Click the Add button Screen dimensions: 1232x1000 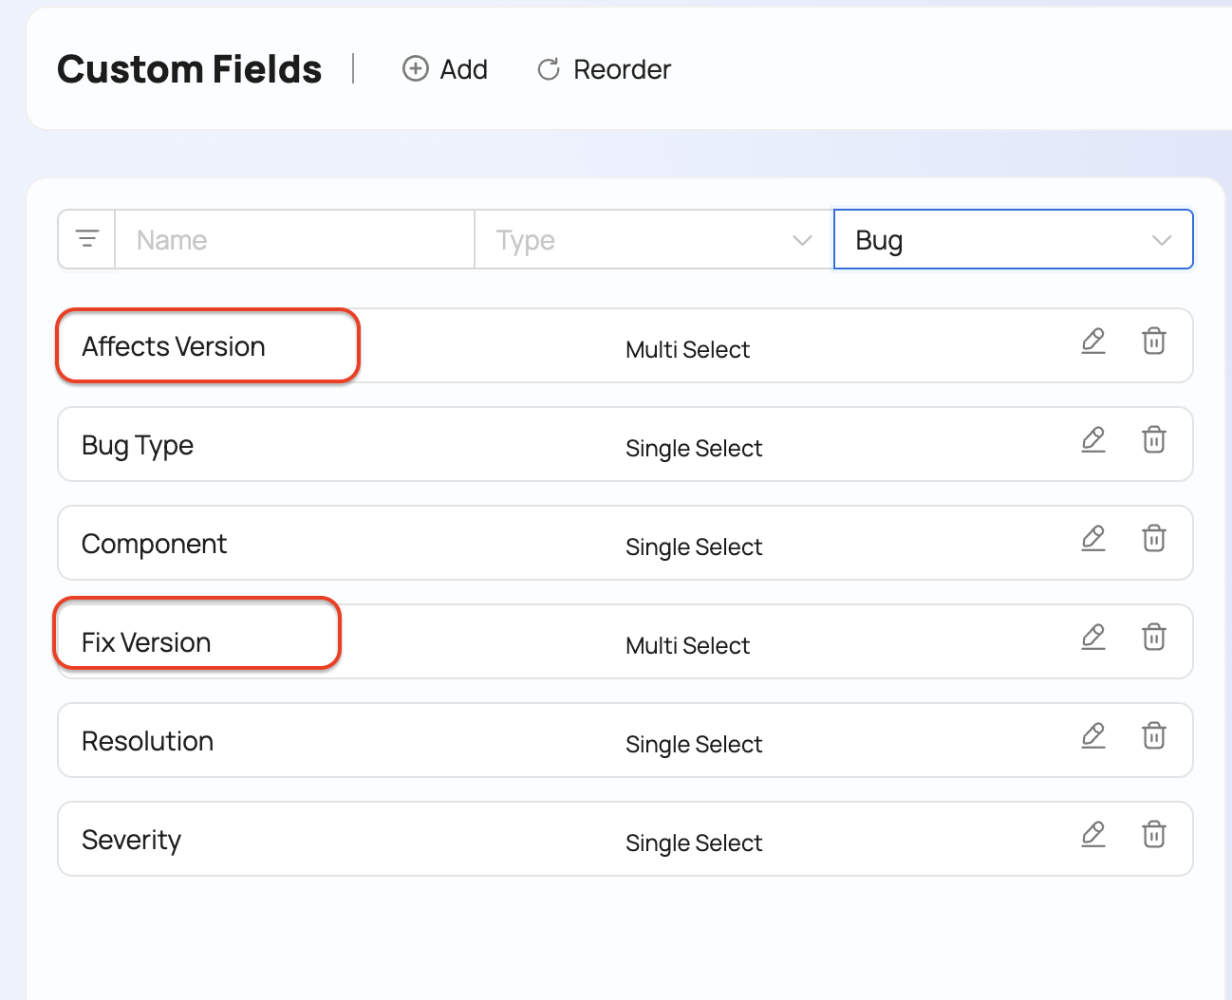tap(445, 69)
